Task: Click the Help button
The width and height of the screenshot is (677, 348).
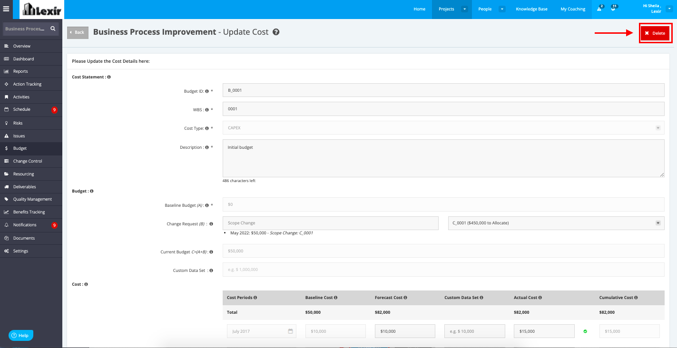Action: pyautogui.click(x=21, y=336)
